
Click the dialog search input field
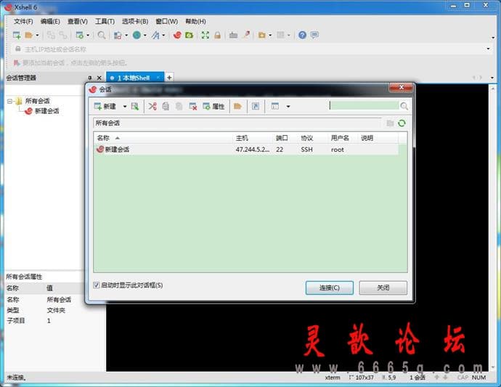point(364,106)
